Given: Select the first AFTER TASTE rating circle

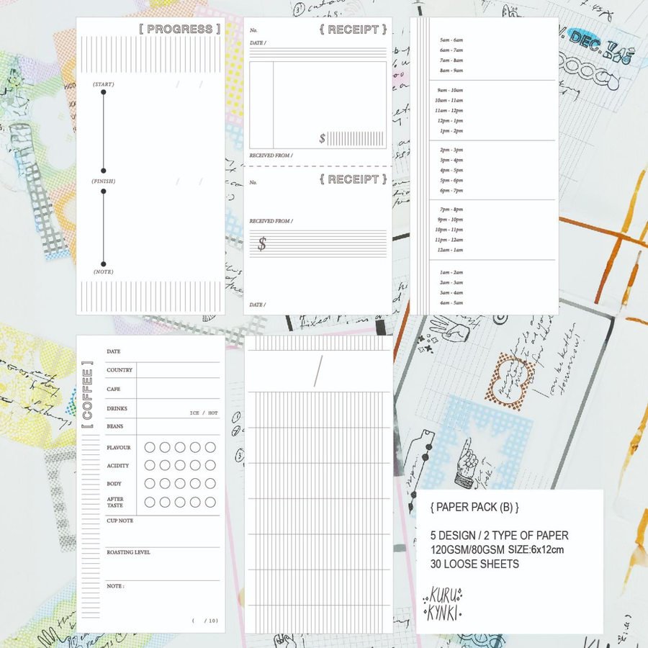Looking at the screenshot, I should 150,502.
